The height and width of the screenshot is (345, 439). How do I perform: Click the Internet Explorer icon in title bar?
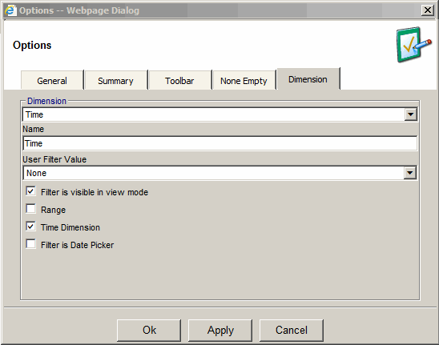point(10,10)
